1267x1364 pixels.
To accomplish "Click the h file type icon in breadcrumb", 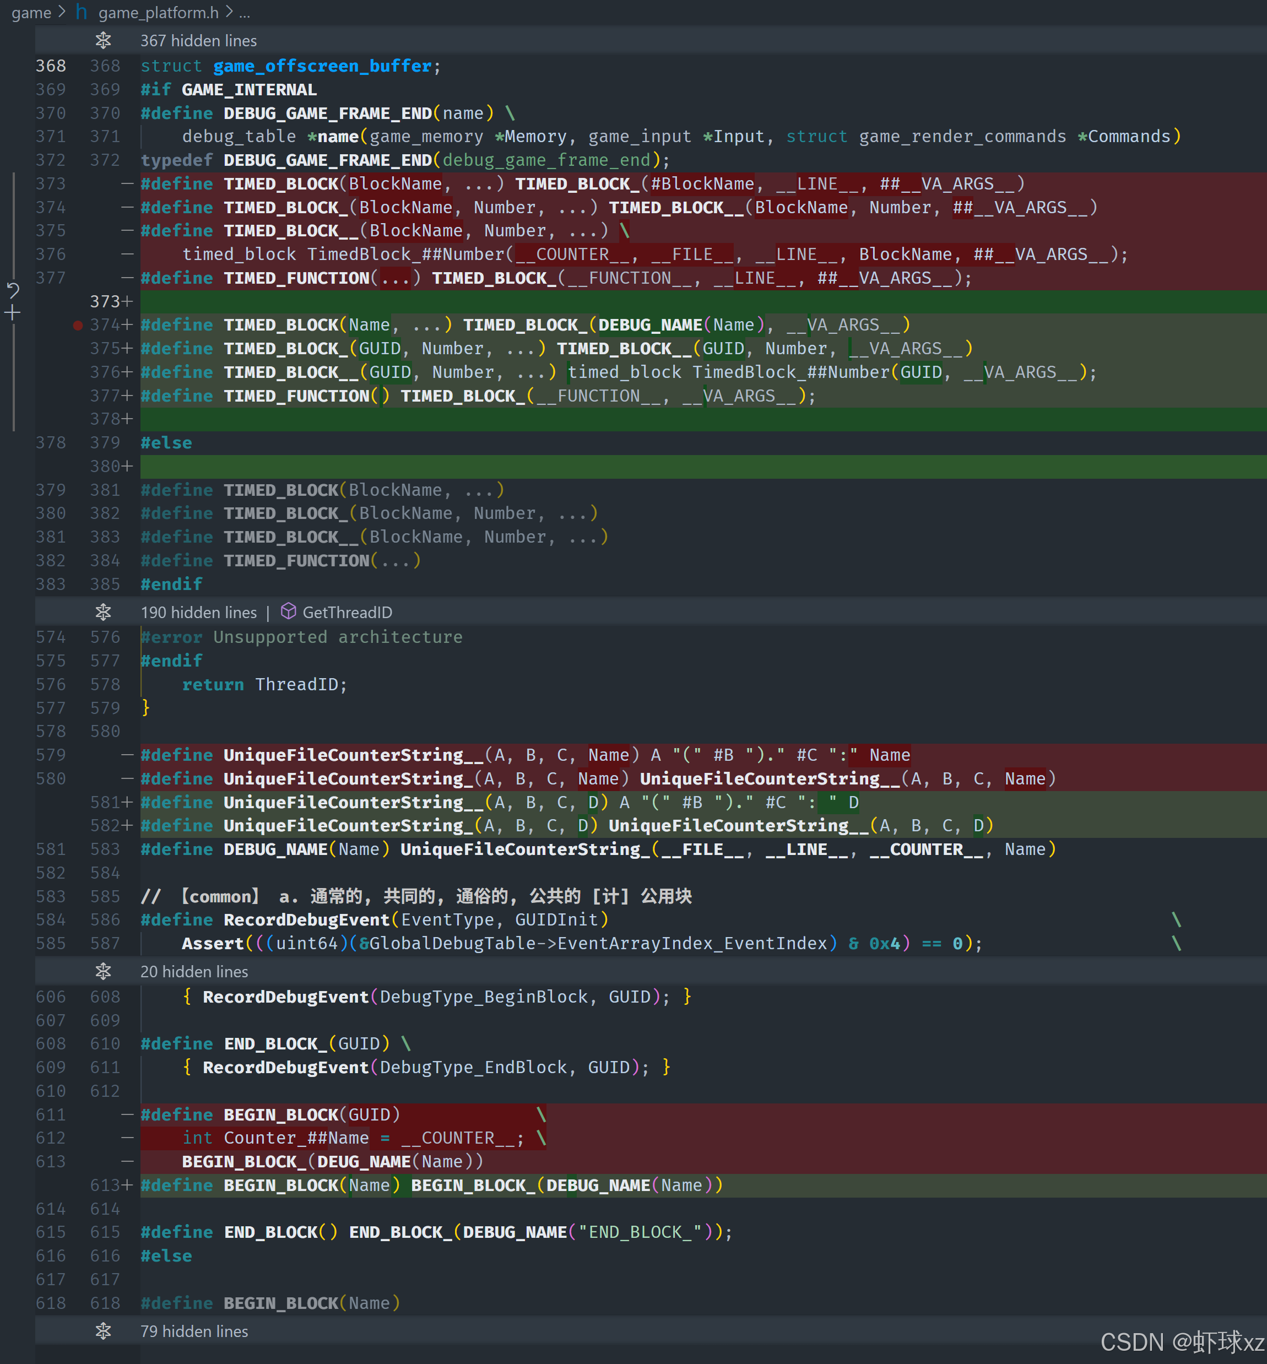I will (x=82, y=12).
